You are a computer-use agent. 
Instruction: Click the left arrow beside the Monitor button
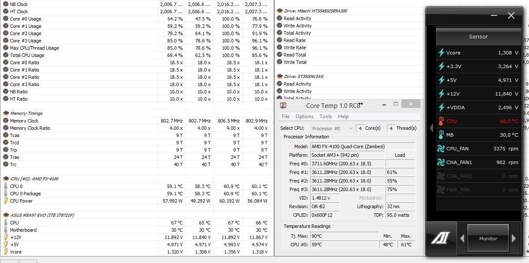[462, 239]
